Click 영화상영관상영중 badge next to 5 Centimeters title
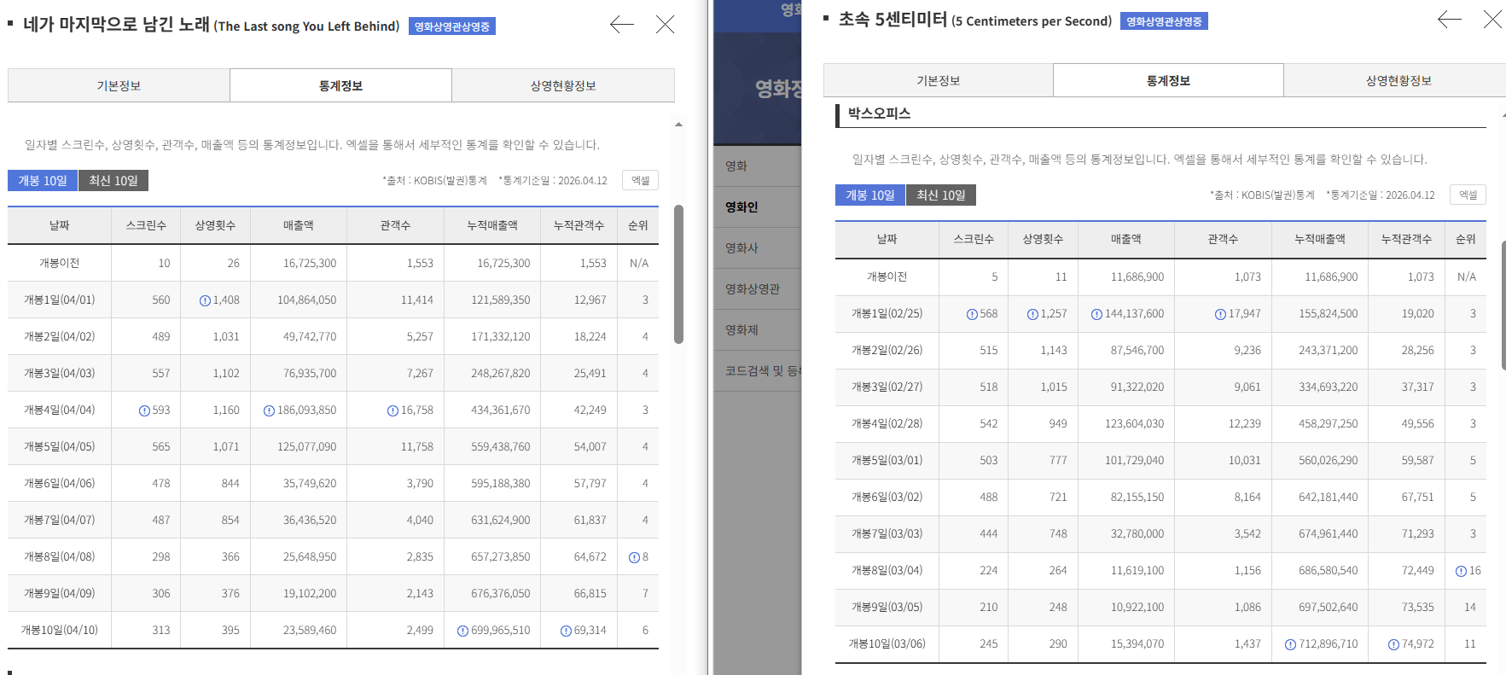 tap(1164, 21)
